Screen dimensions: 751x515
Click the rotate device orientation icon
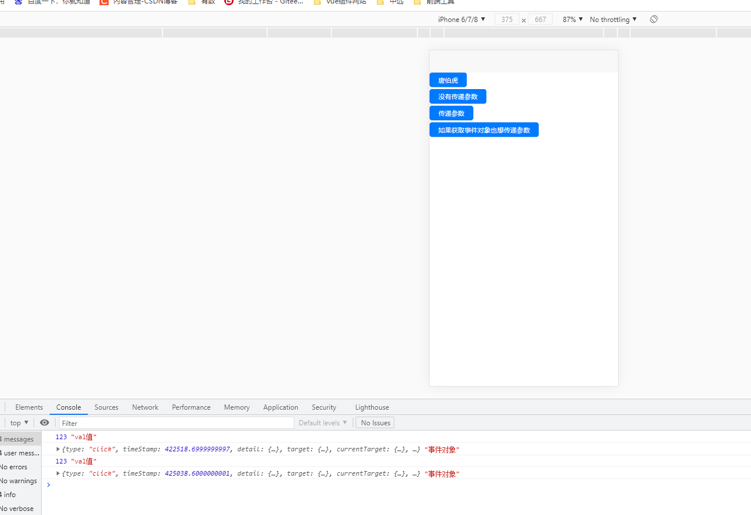coord(654,19)
